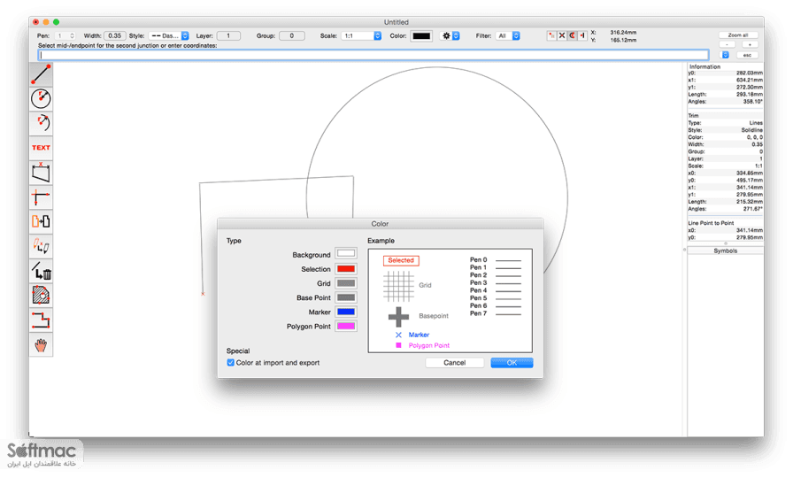This screenshot has width=793, height=478.
Task: Open the Filter All dropdown
Action: click(x=508, y=36)
